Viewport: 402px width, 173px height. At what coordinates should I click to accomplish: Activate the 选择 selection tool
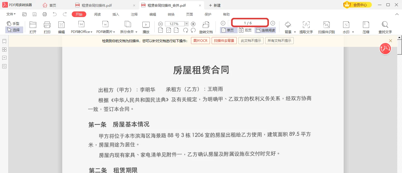point(14,30)
